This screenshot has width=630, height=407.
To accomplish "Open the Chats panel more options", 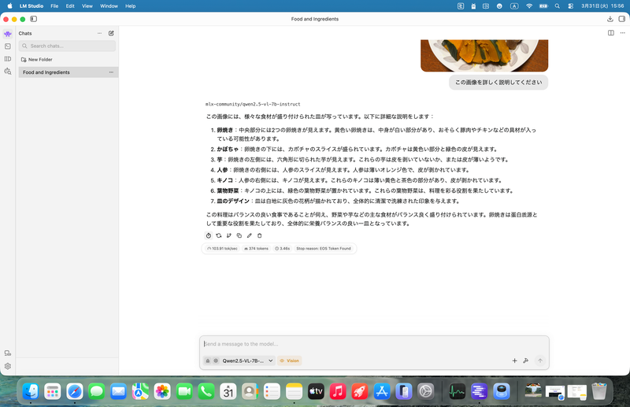I will click(100, 33).
